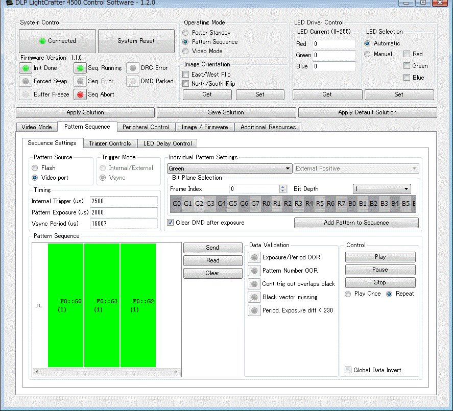Viewport: 453px width, 411px height.
Task: Open the Bit Depth dropdown
Action: tap(382, 189)
